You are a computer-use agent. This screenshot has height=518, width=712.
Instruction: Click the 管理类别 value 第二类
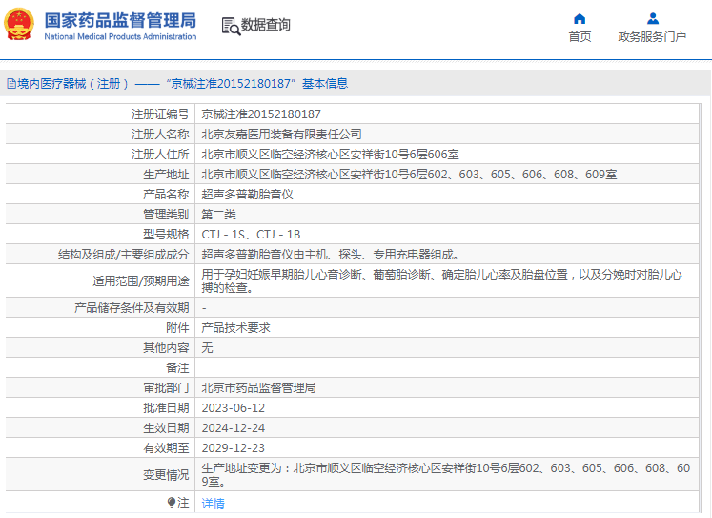[218, 214]
